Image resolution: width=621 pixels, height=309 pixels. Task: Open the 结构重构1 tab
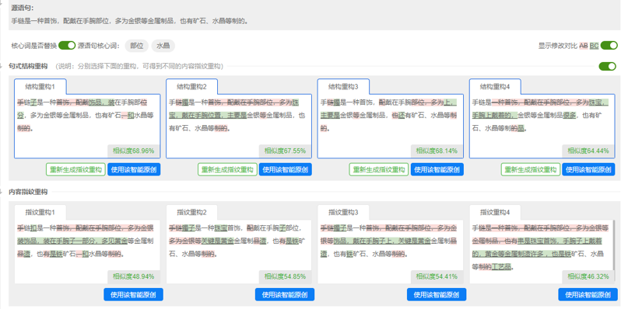pos(40,86)
